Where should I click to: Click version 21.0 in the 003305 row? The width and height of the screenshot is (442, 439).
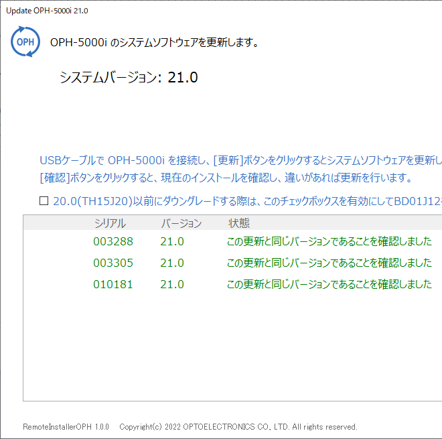pos(172,263)
